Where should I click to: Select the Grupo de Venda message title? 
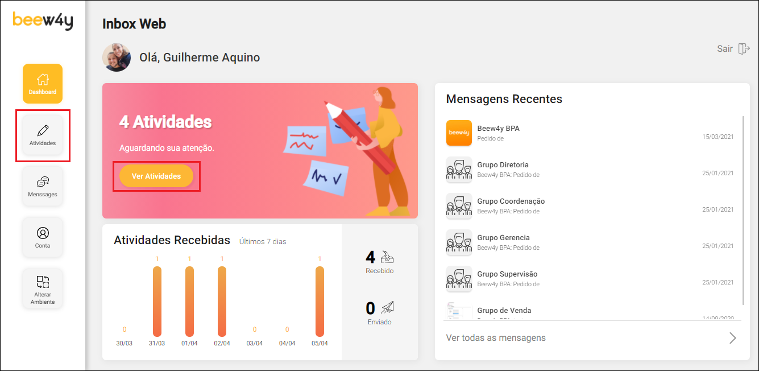(x=504, y=311)
